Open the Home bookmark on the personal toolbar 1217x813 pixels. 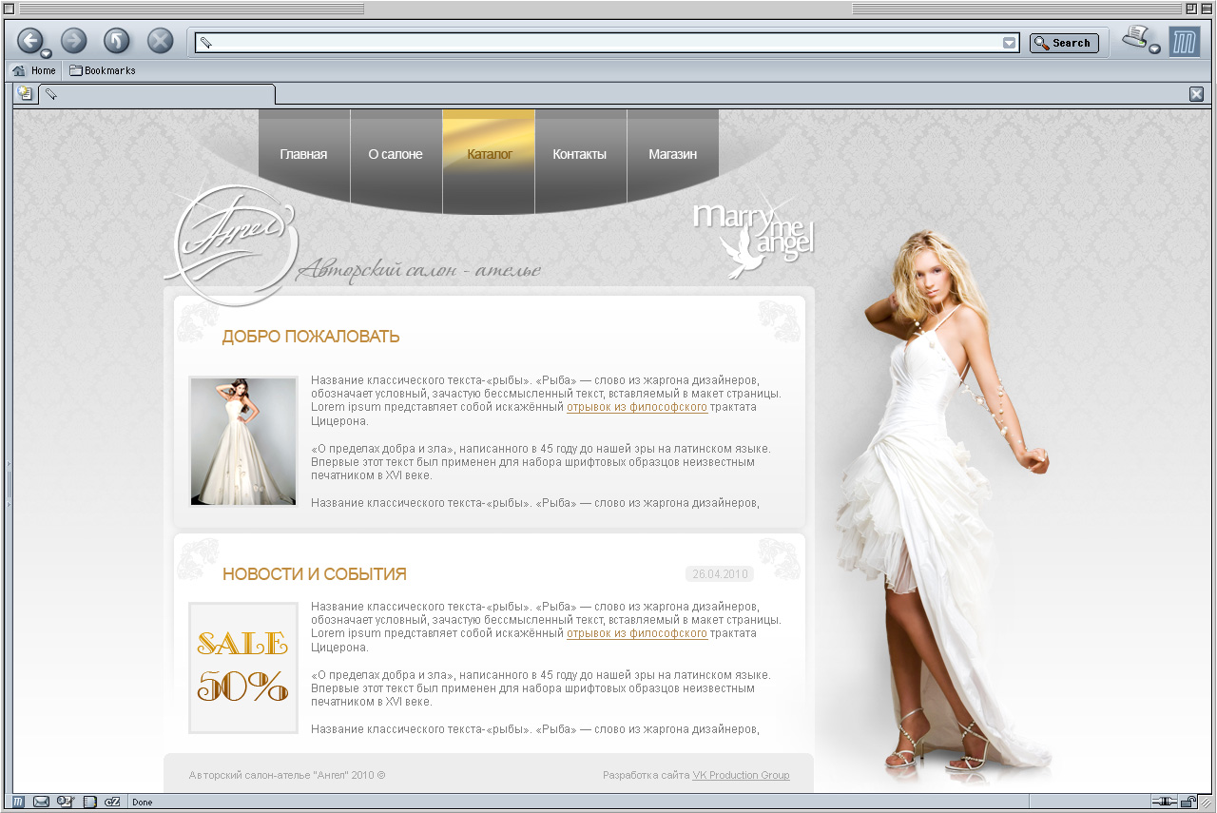(34, 70)
